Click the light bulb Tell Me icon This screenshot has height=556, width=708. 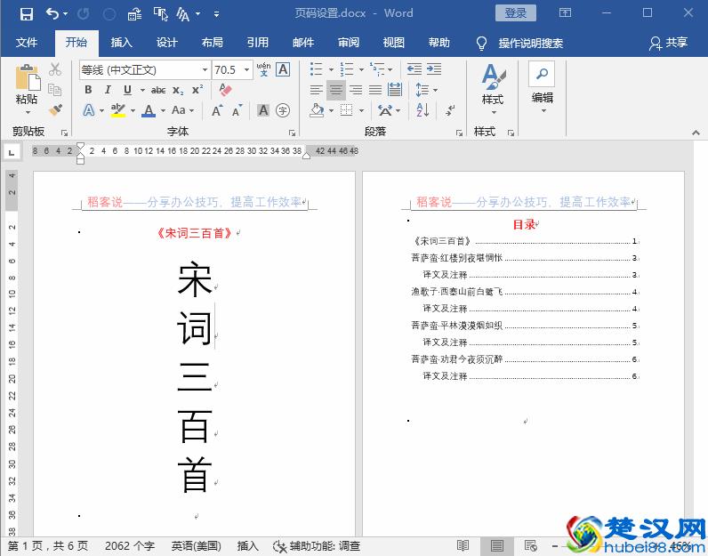click(x=482, y=44)
